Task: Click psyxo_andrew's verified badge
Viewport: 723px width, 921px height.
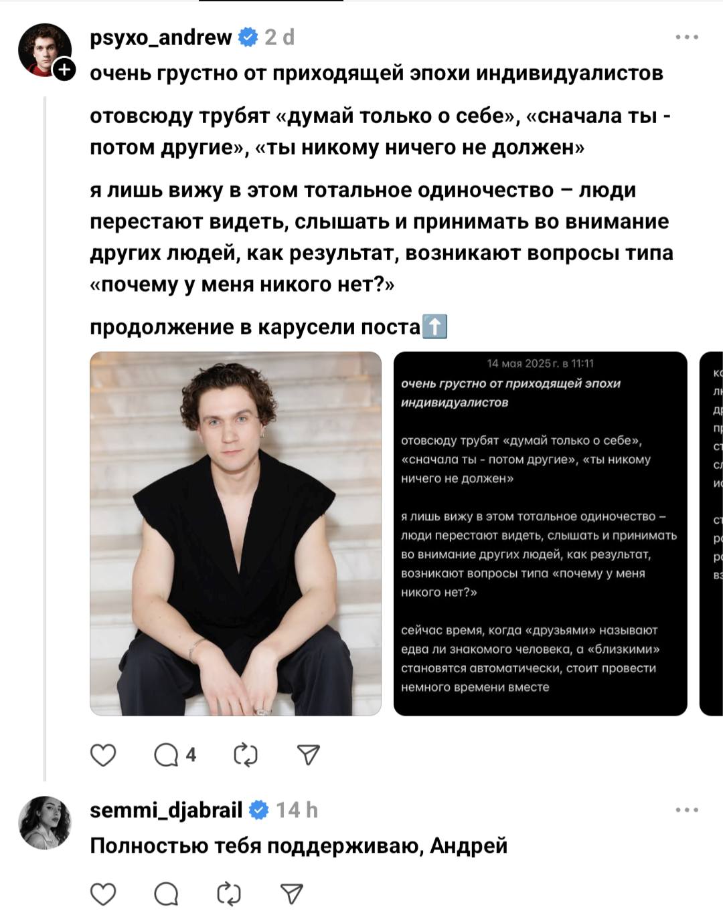Action: [x=248, y=37]
